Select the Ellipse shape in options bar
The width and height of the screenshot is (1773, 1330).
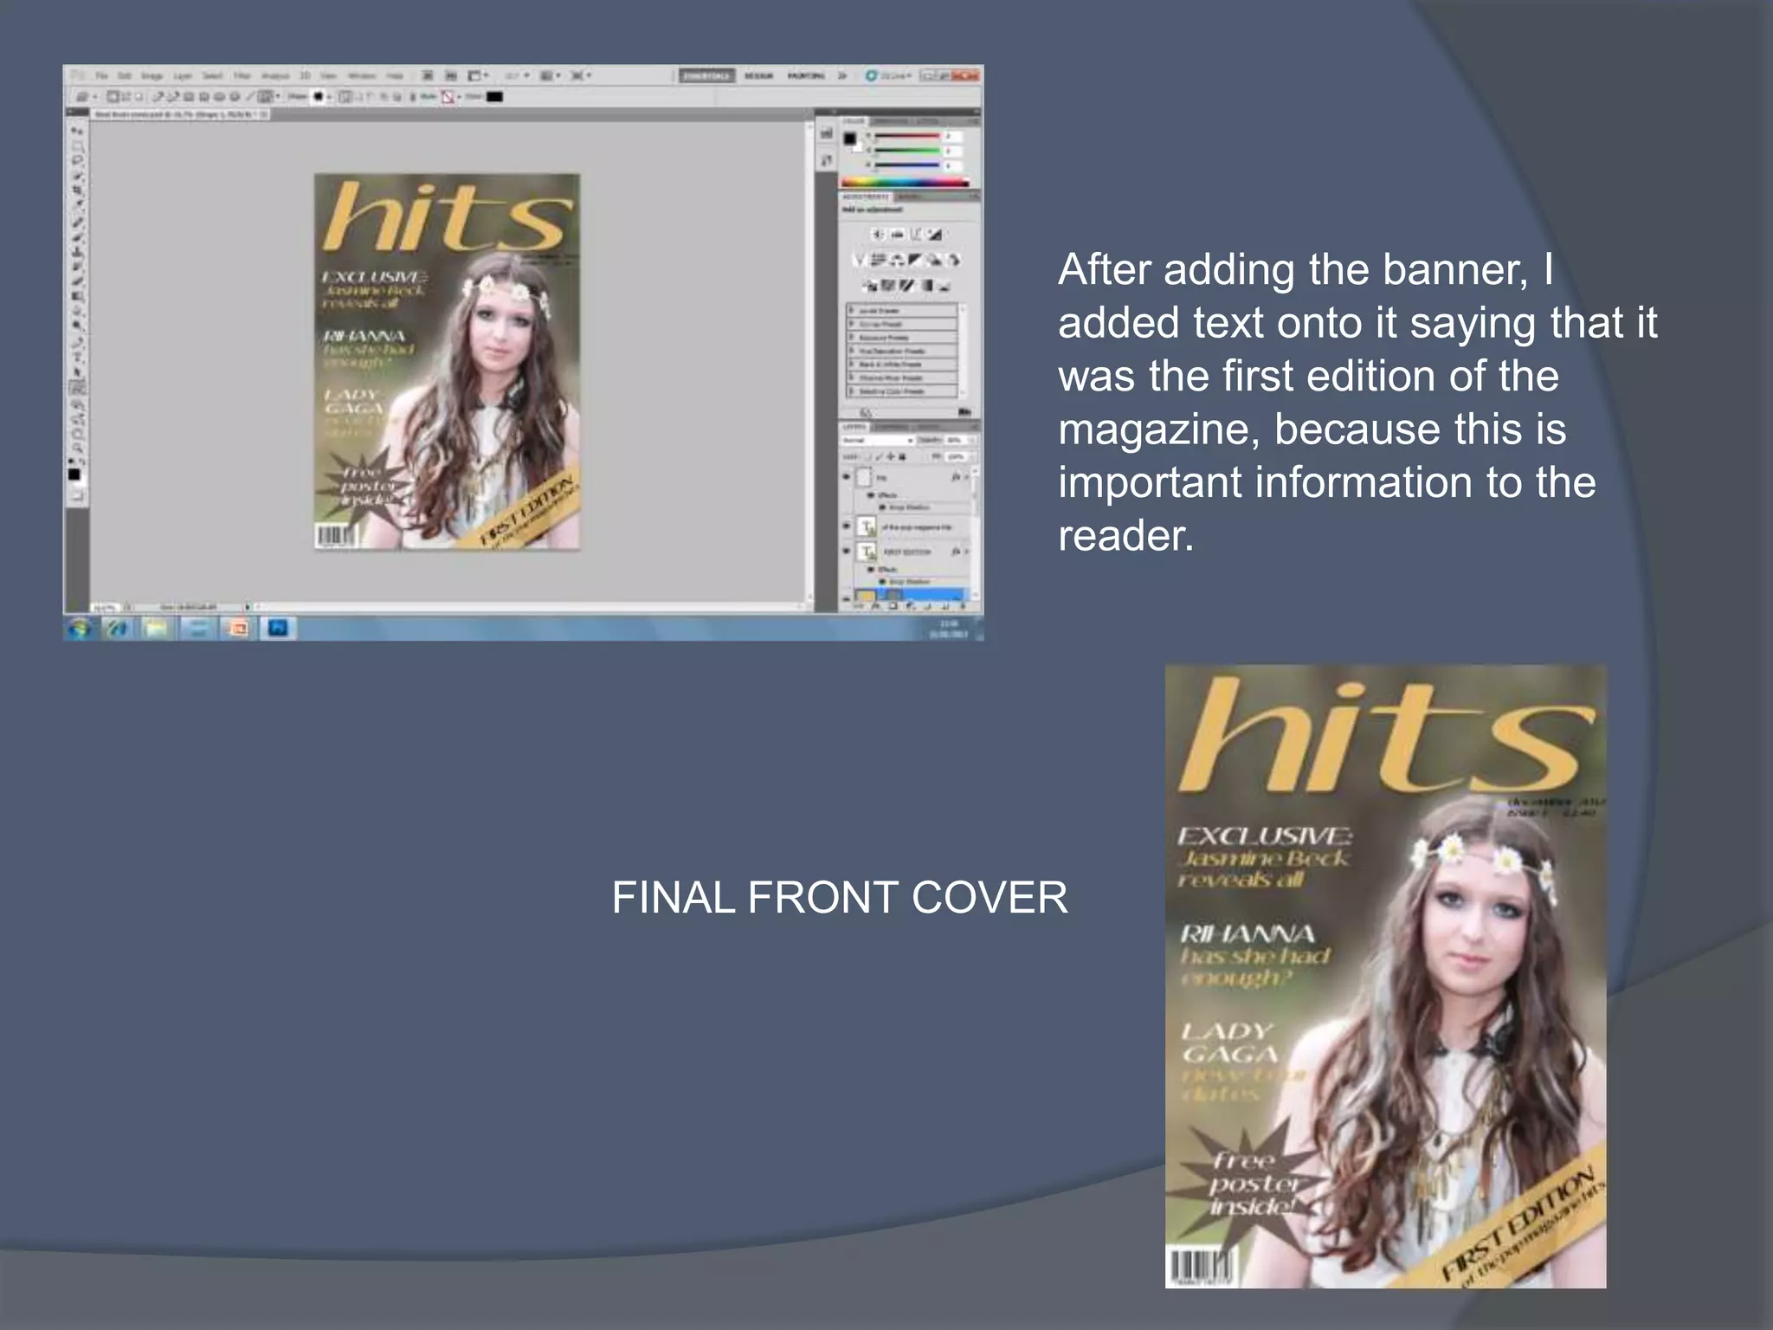point(219,97)
